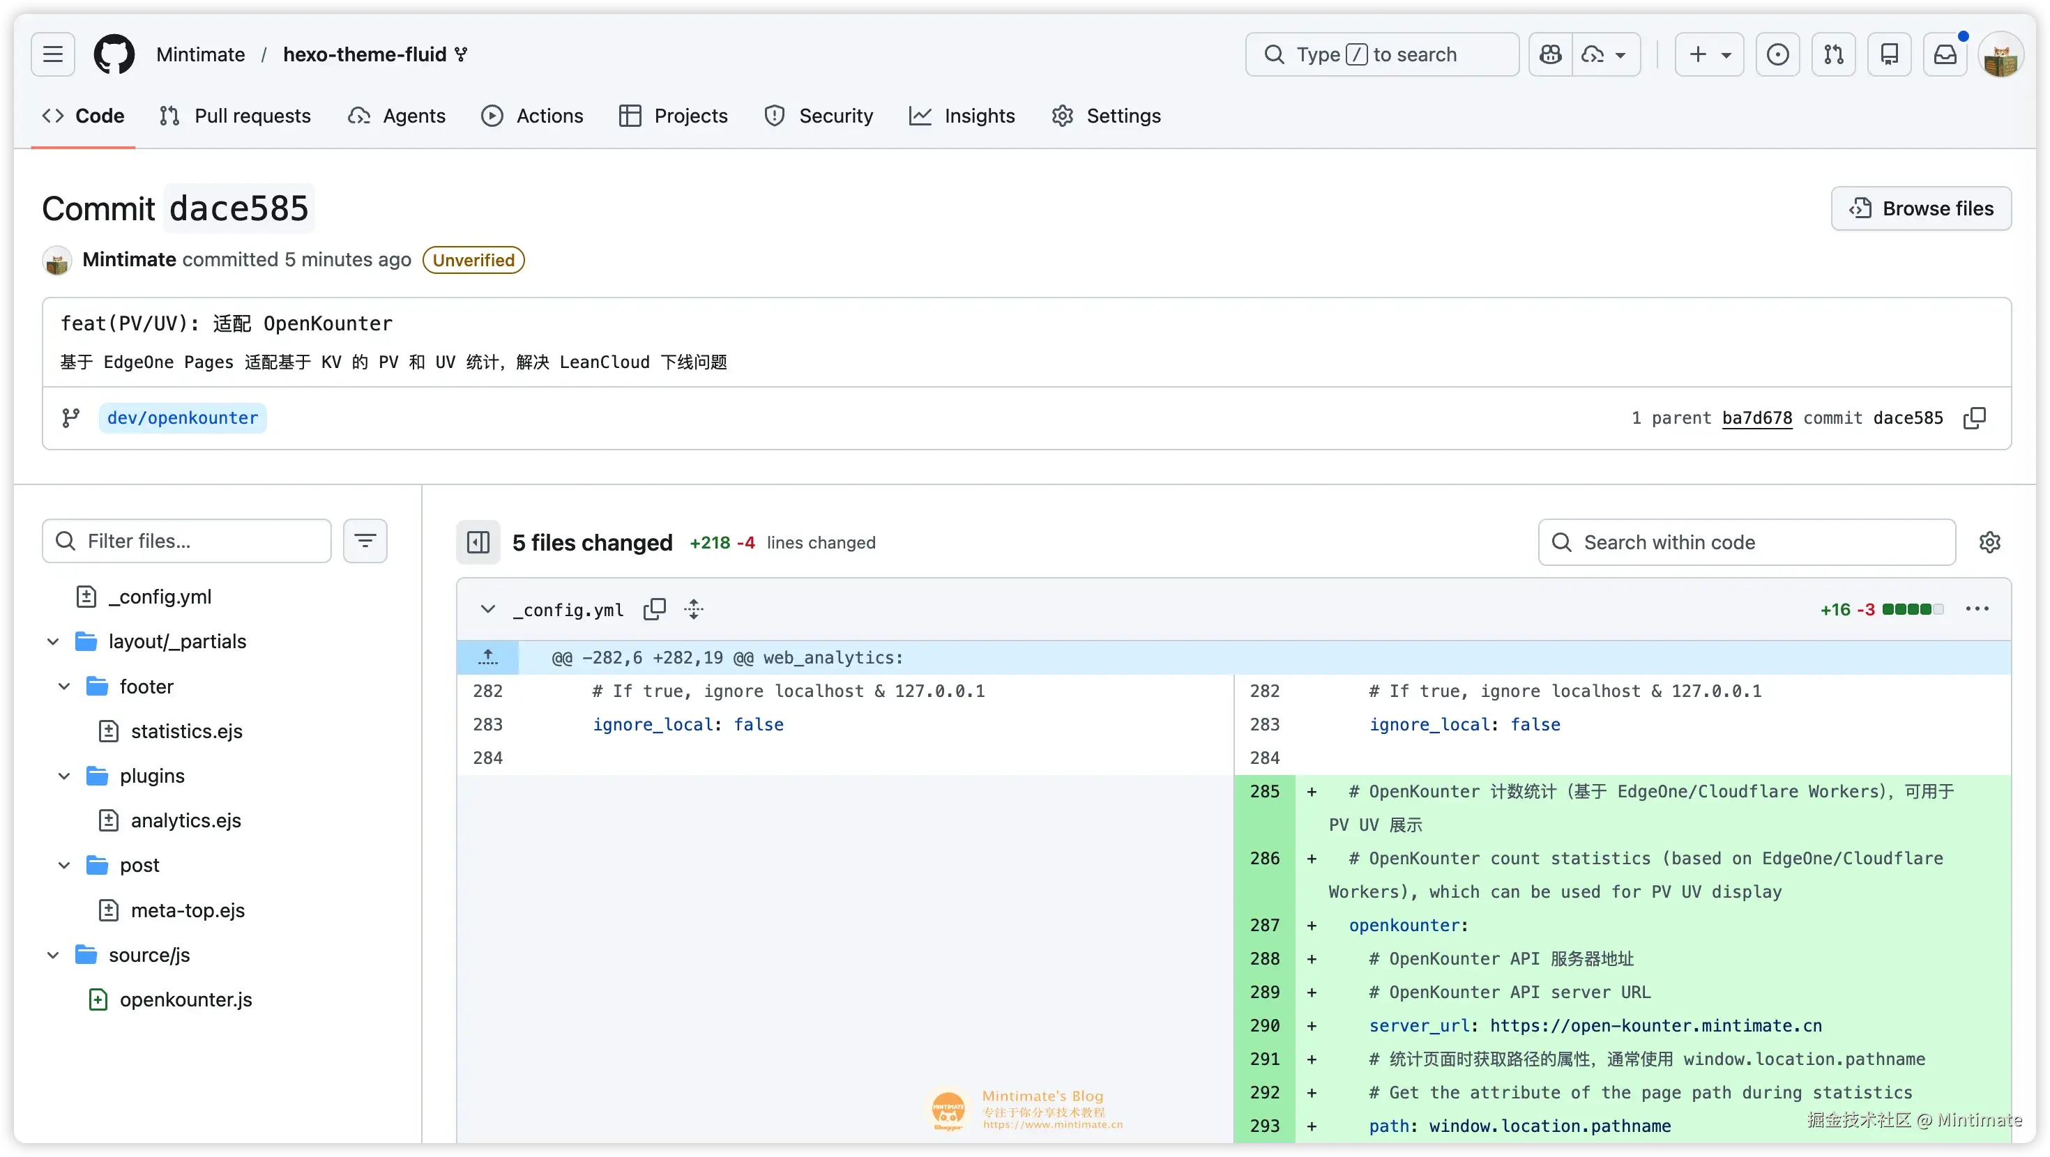Copy _config.yml file path icon

point(654,610)
